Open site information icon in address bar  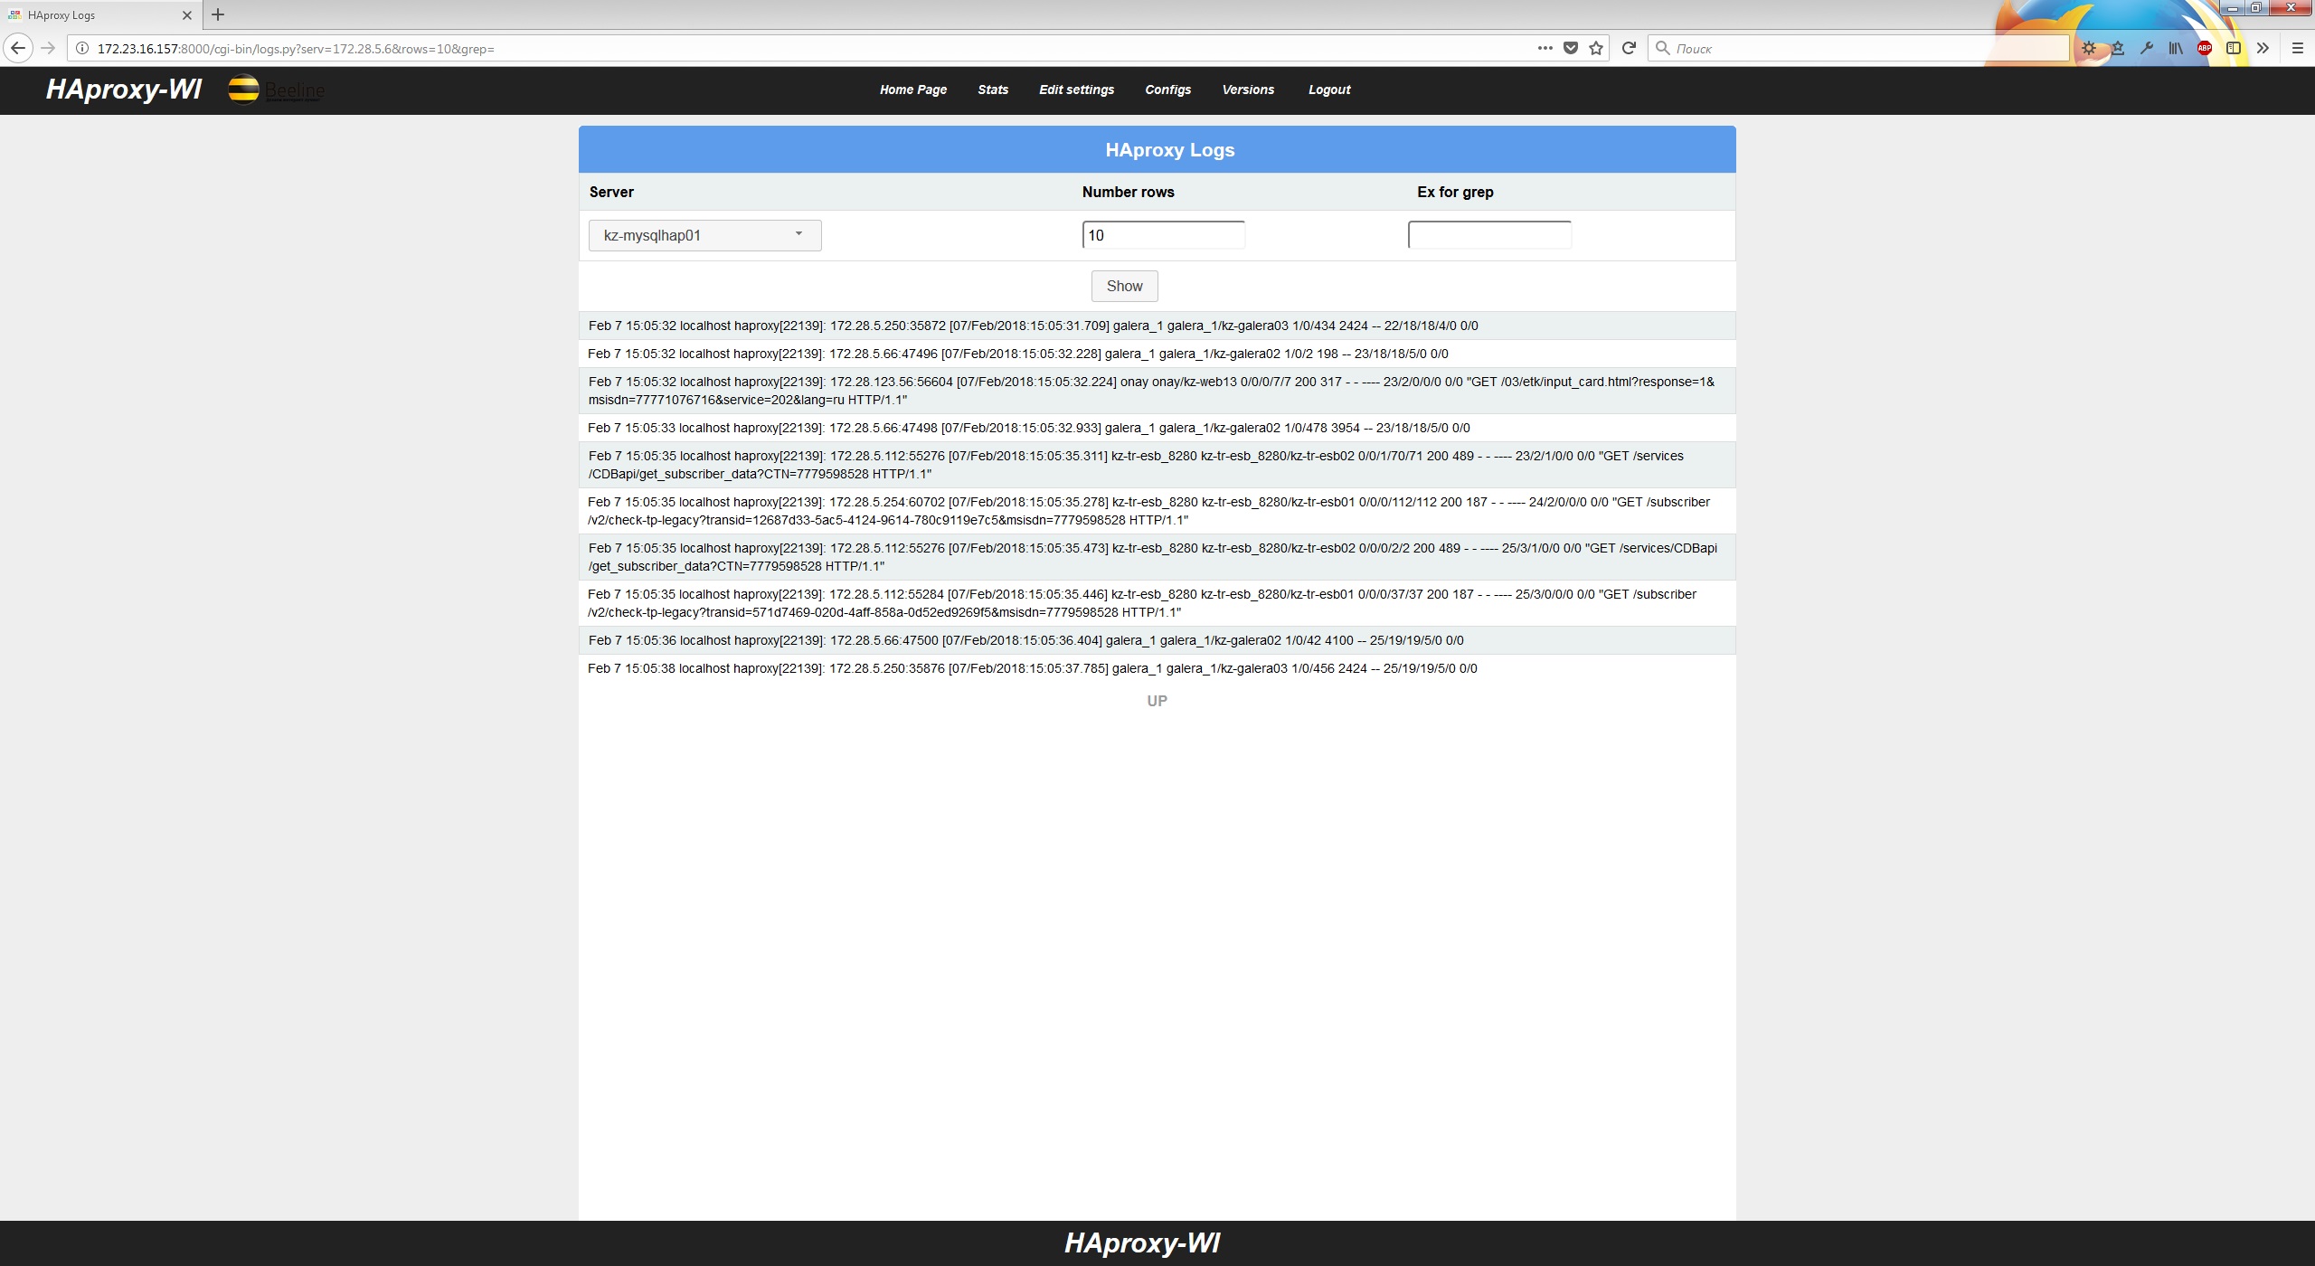[81, 49]
